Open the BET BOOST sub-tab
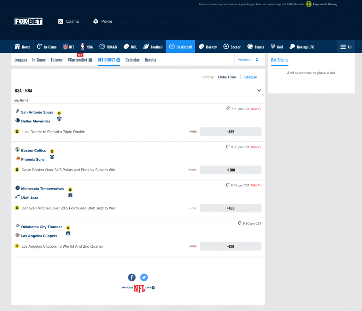This screenshot has height=311, width=362. 109,60
